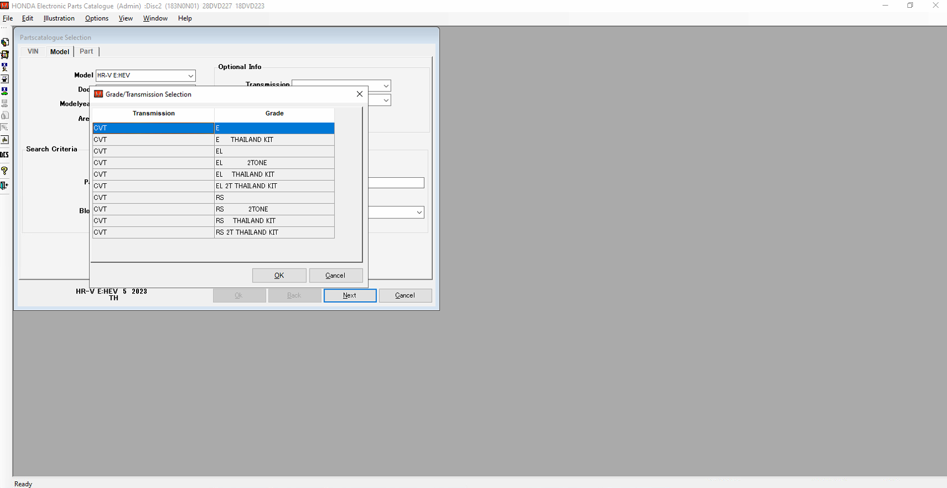Open help via yellow question mark icon
Image resolution: width=947 pixels, height=488 pixels.
tap(4, 170)
